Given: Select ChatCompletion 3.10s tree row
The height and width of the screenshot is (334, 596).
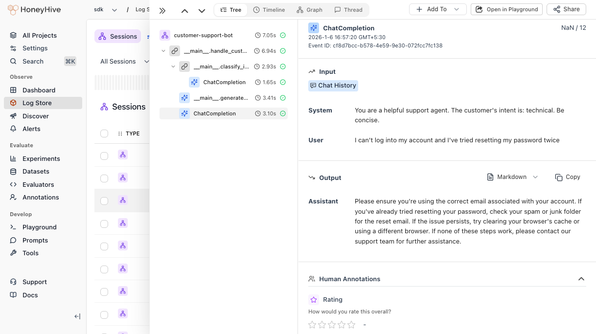Looking at the screenshot, I should 224,113.
